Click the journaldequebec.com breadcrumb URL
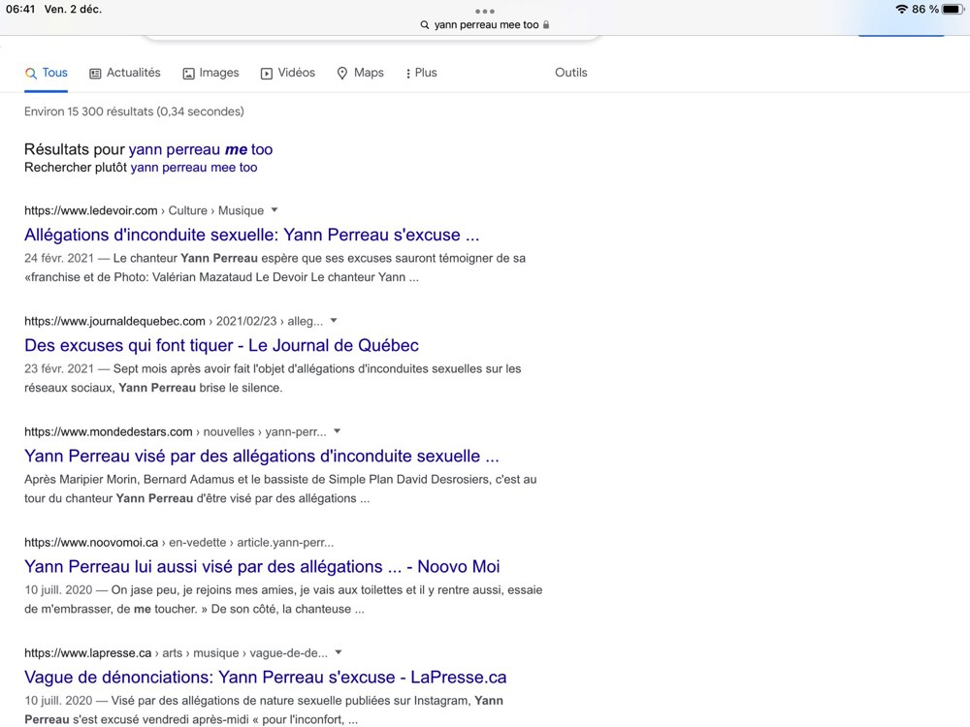The height and width of the screenshot is (727, 970). 174,322
